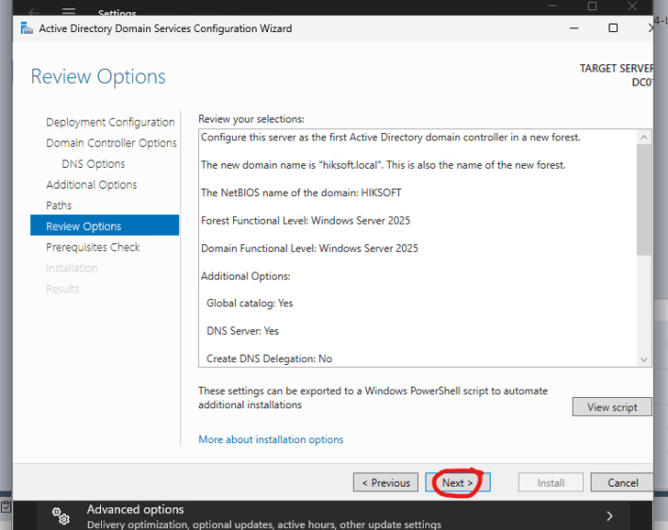Click the Settings window back arrow
The height and width of the screenshot is (530, 668).
coord(33,12)
